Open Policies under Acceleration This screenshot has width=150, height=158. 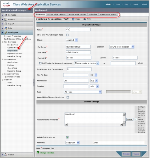tap(11, 65)
